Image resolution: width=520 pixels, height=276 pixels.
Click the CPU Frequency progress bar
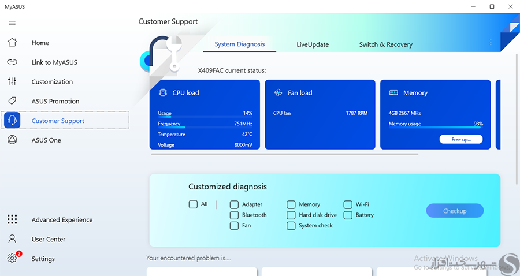(205, 128)
